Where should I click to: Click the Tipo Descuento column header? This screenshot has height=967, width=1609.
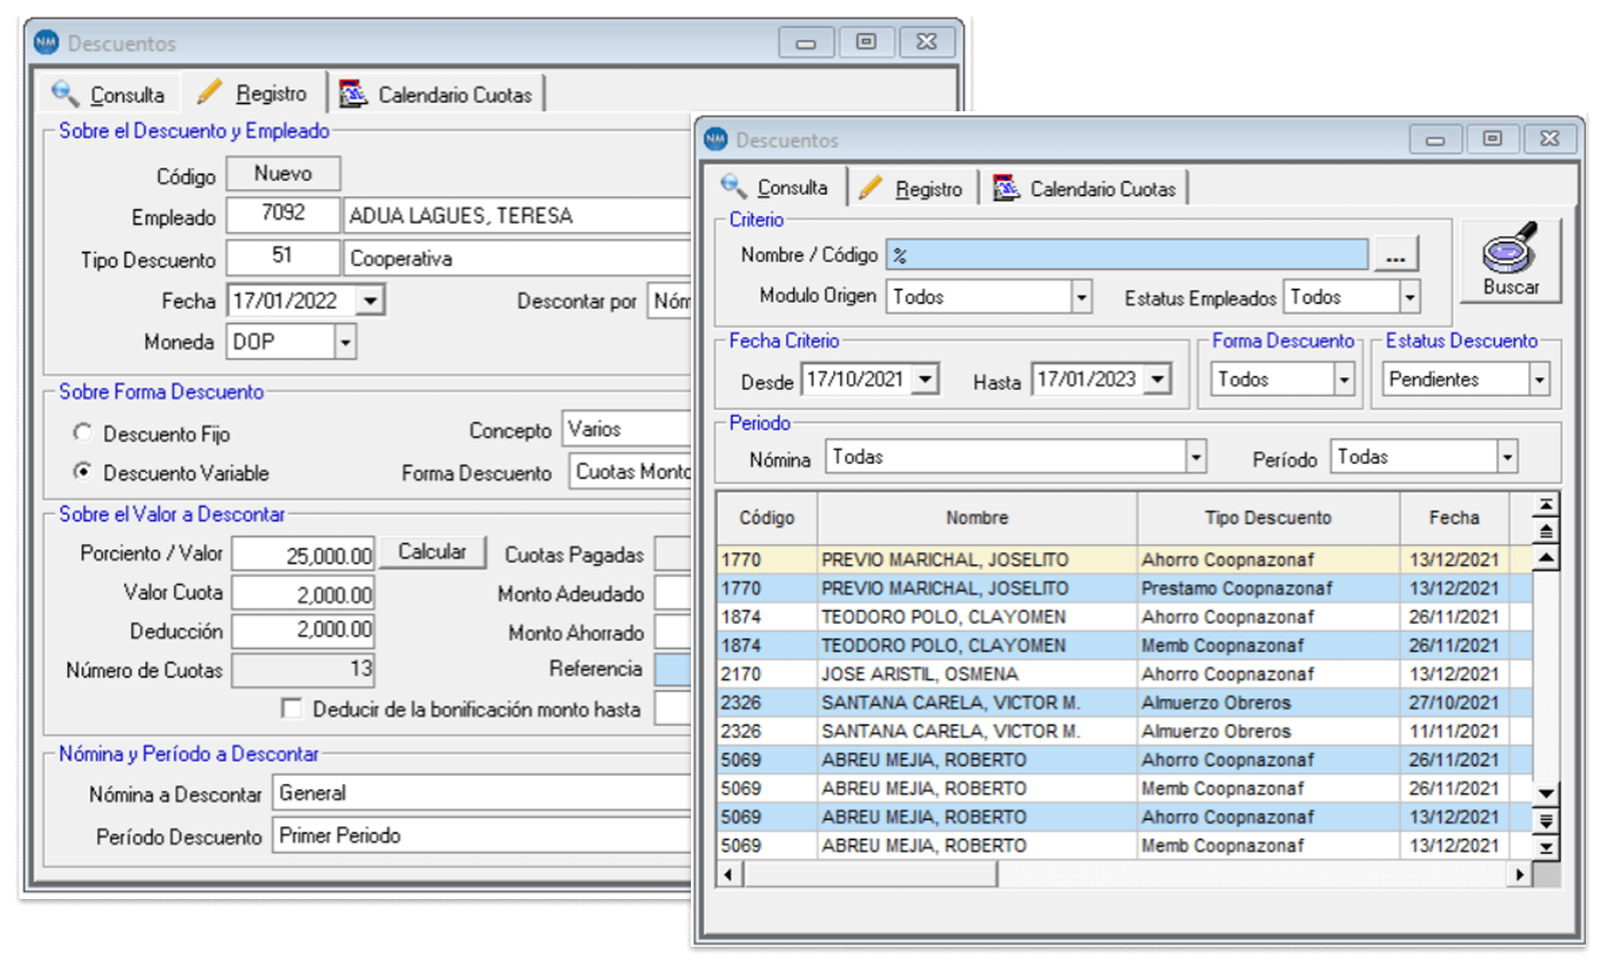[x=1269, y=518]
